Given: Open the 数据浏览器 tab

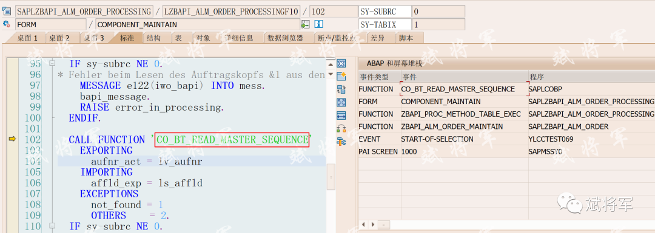Looking at the screenshot, I should (x=286, y=38).
